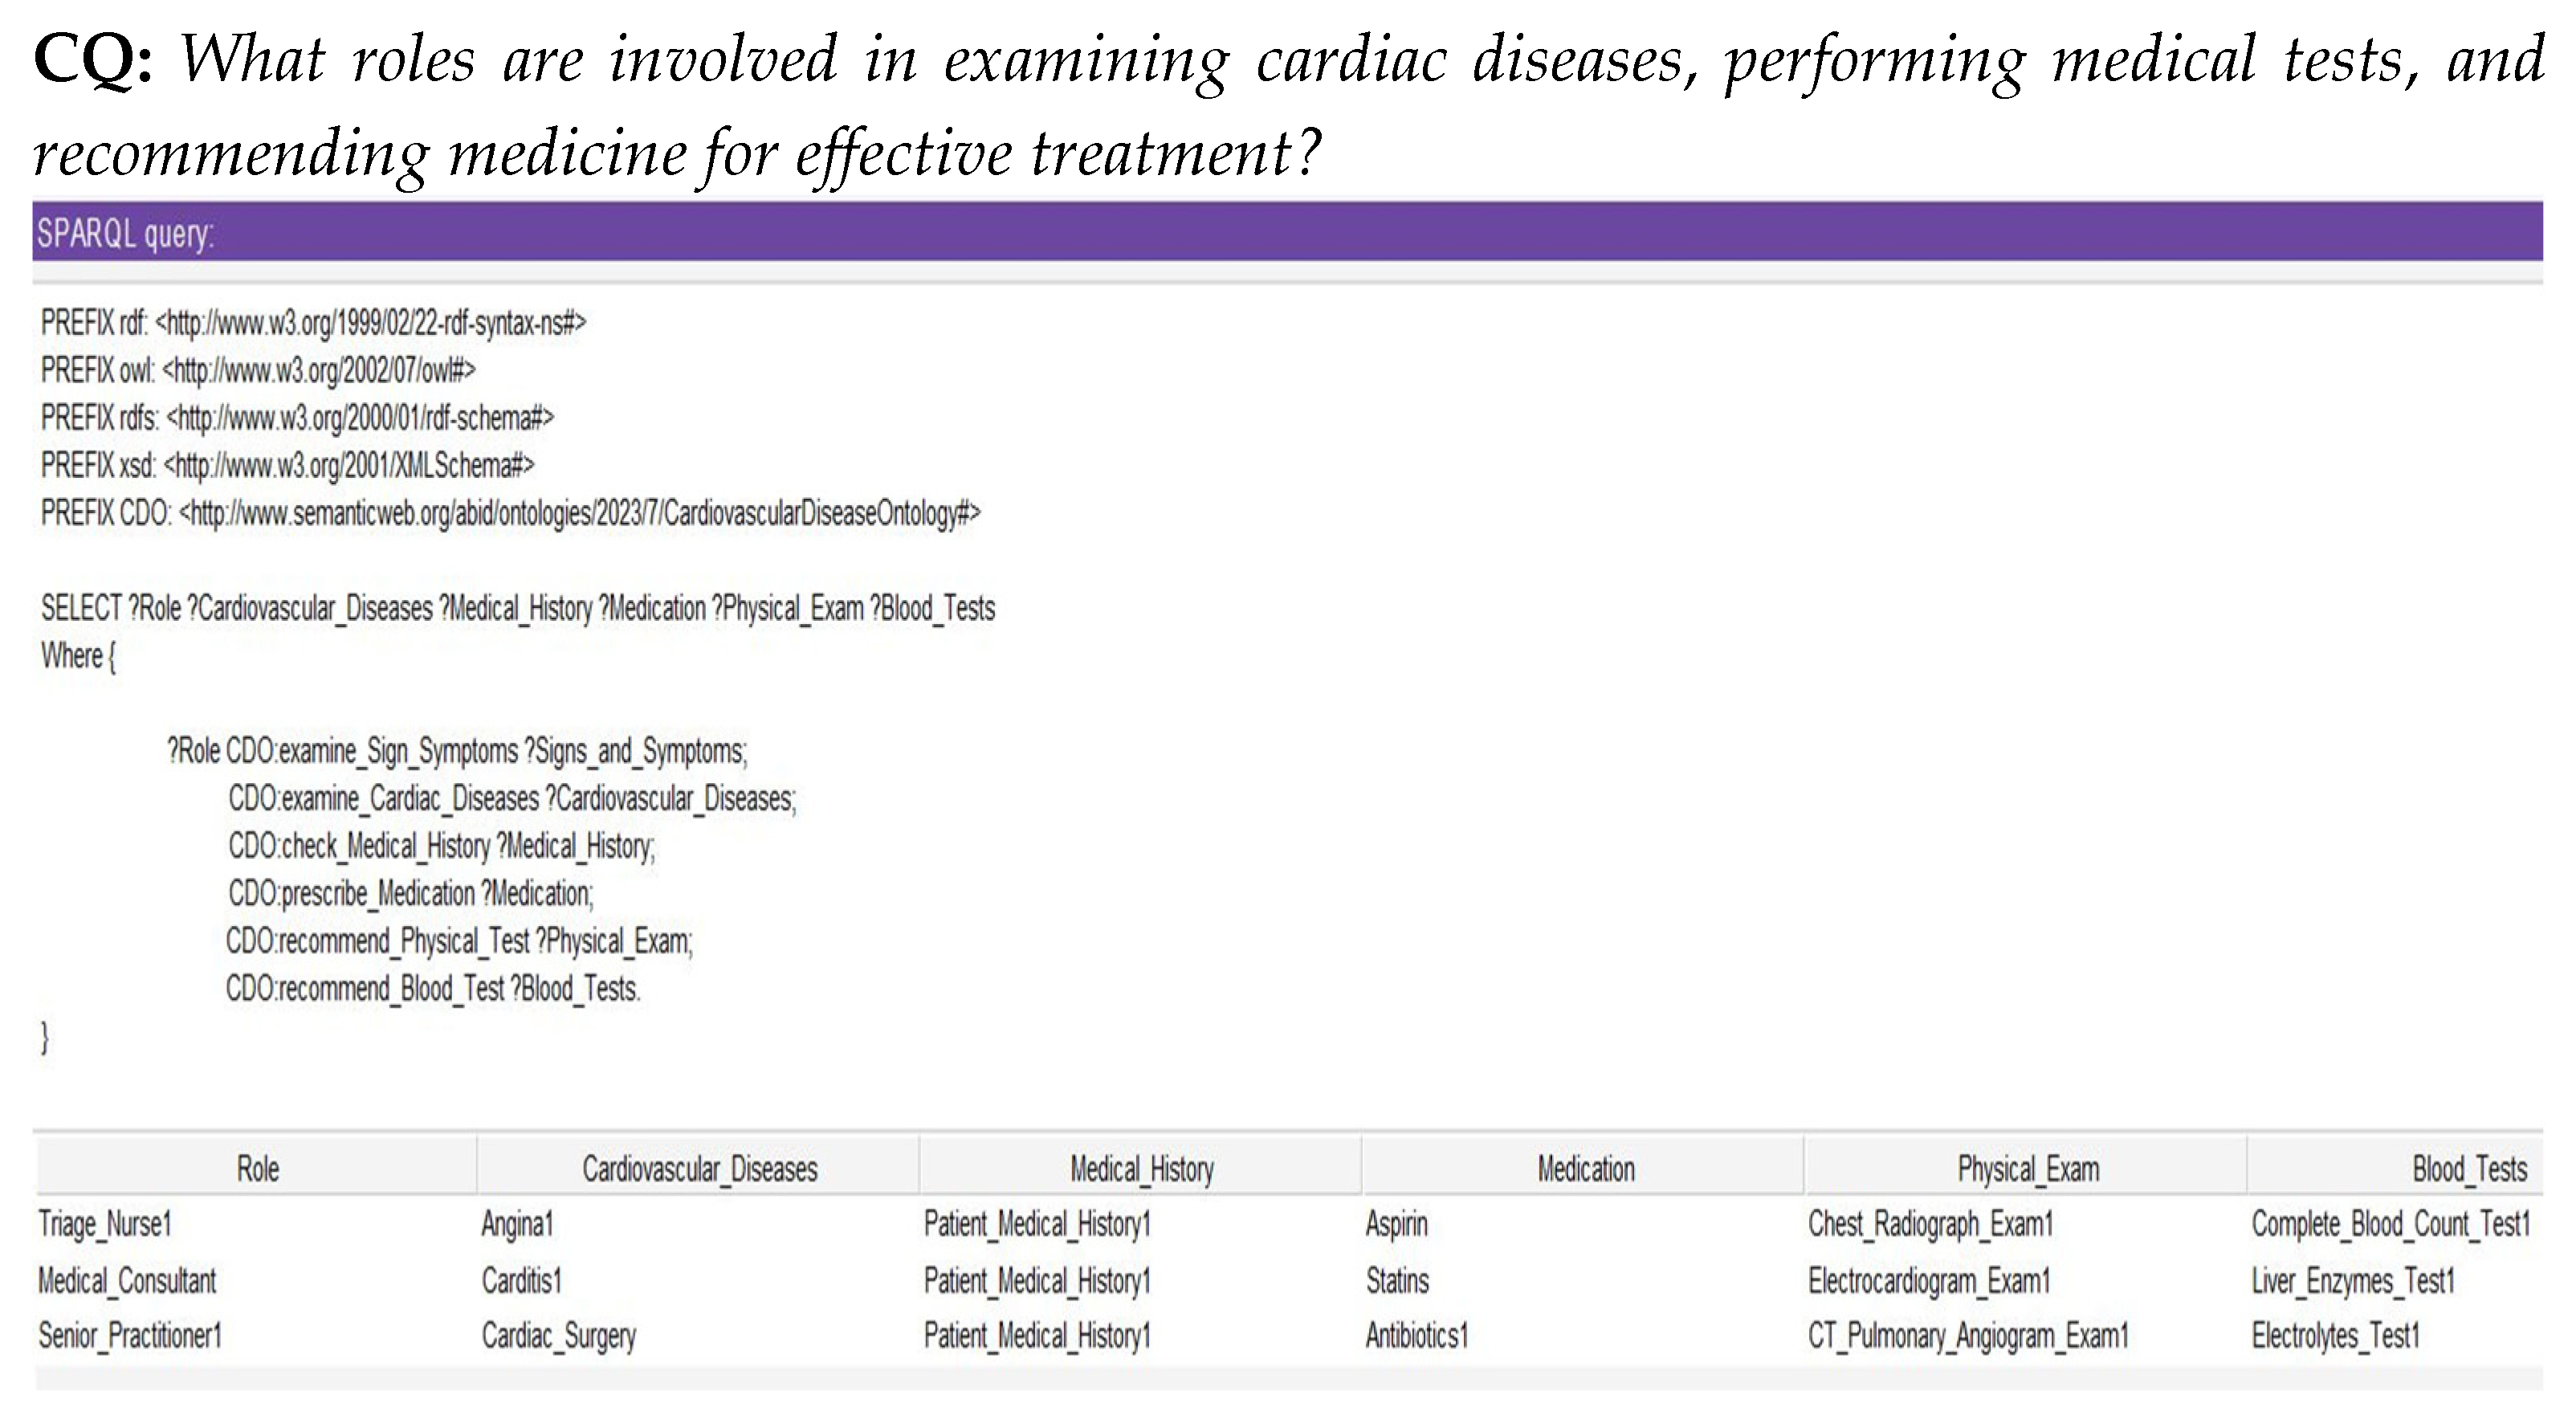Click the Medical_History column header
Viewport: 2576px width, 1420px height.
[x=1141, y=1168]
